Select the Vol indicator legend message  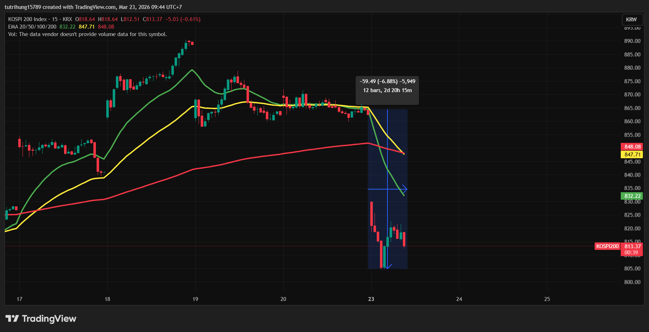pos(87,34)
